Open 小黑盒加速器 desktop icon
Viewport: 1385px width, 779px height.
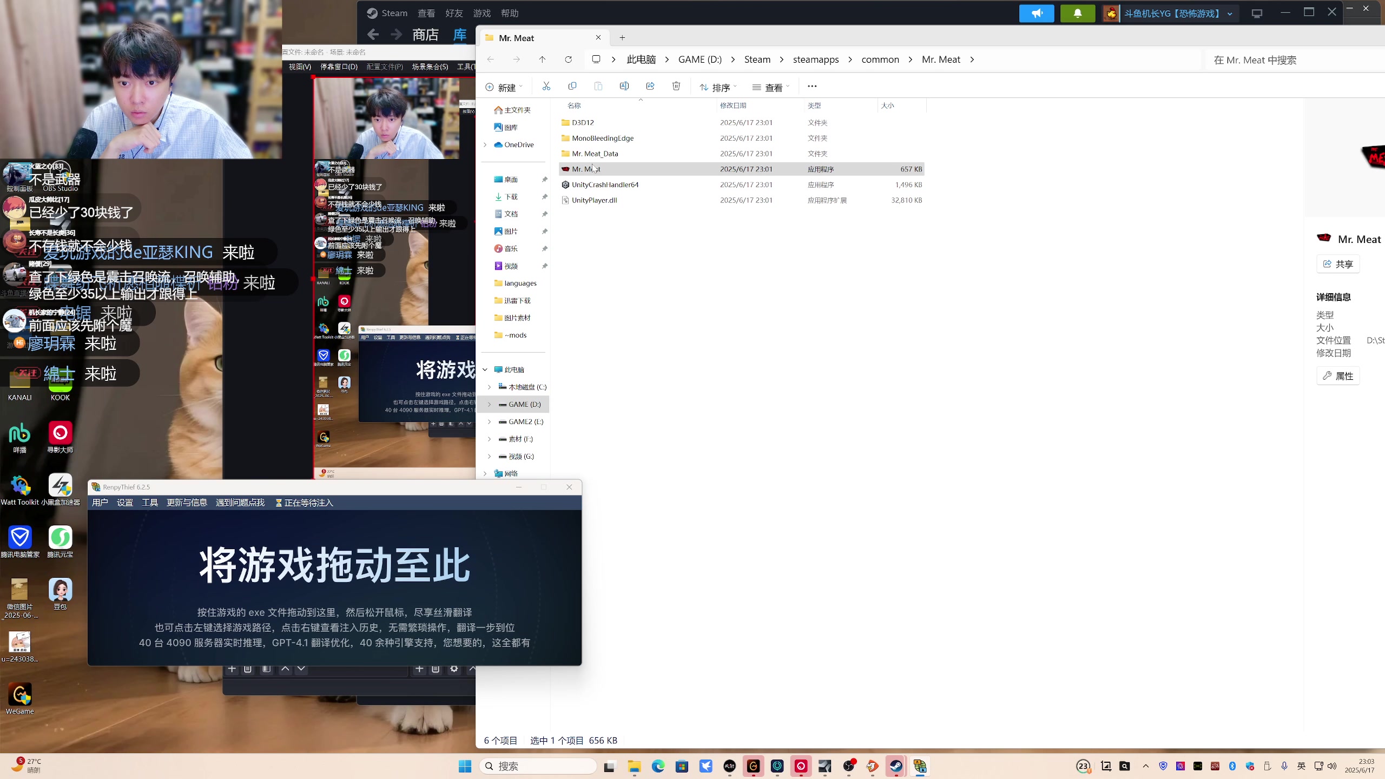click(60, 490)
